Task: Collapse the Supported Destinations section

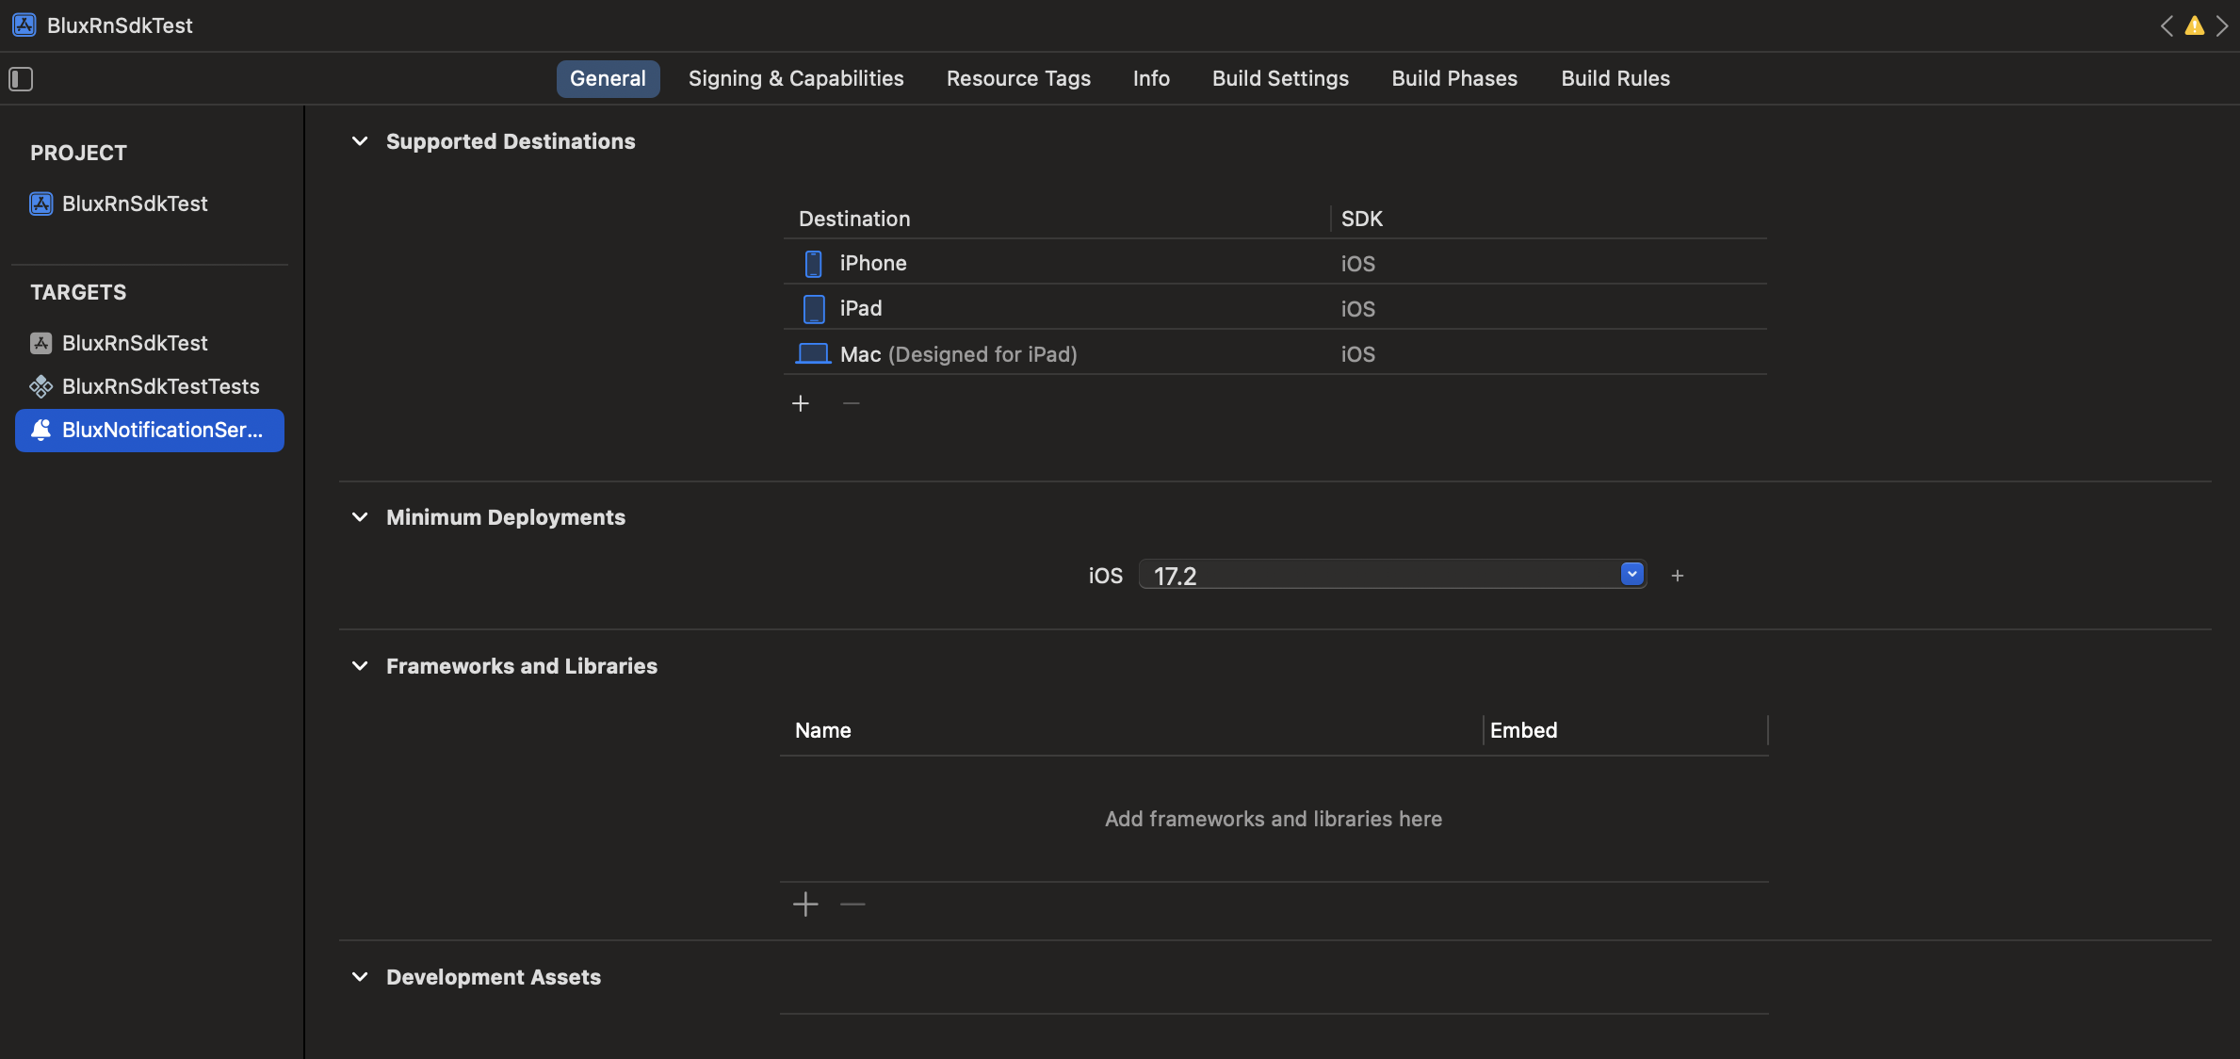Action: [x=360, y=141]
